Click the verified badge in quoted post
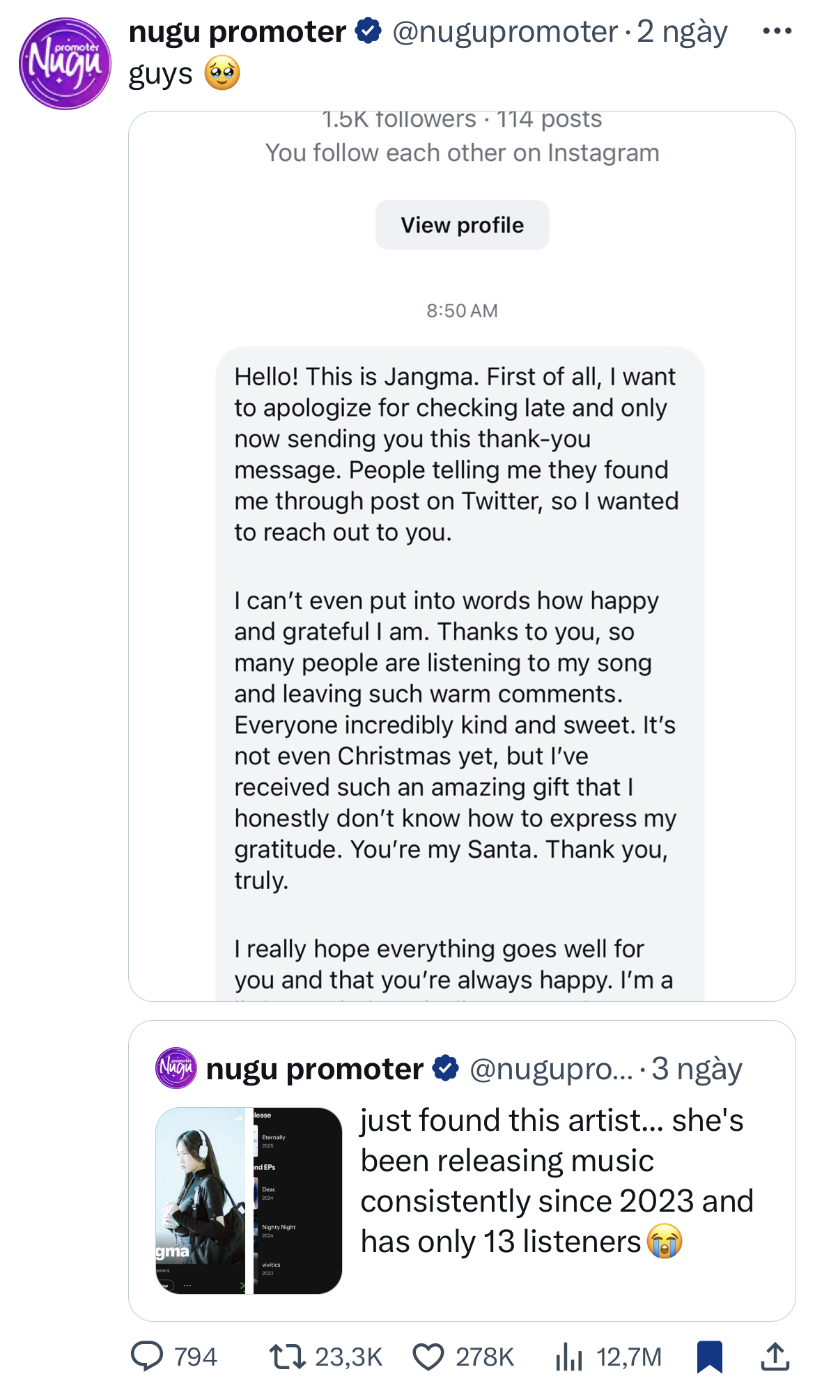 (446, 1068)
